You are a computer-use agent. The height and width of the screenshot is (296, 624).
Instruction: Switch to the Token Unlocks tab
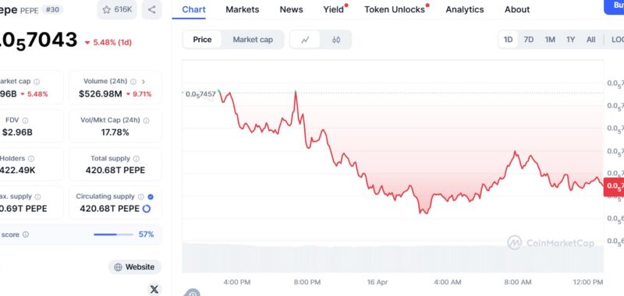[395, 9]
